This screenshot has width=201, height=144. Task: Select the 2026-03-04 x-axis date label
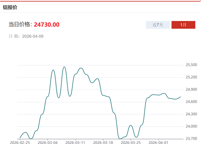coord(48,142)
